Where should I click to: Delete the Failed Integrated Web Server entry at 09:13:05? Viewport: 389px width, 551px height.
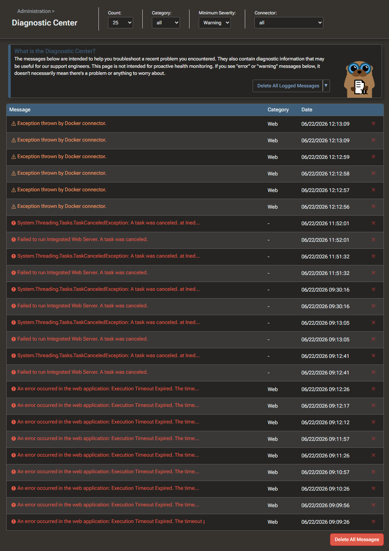[374, 339]
